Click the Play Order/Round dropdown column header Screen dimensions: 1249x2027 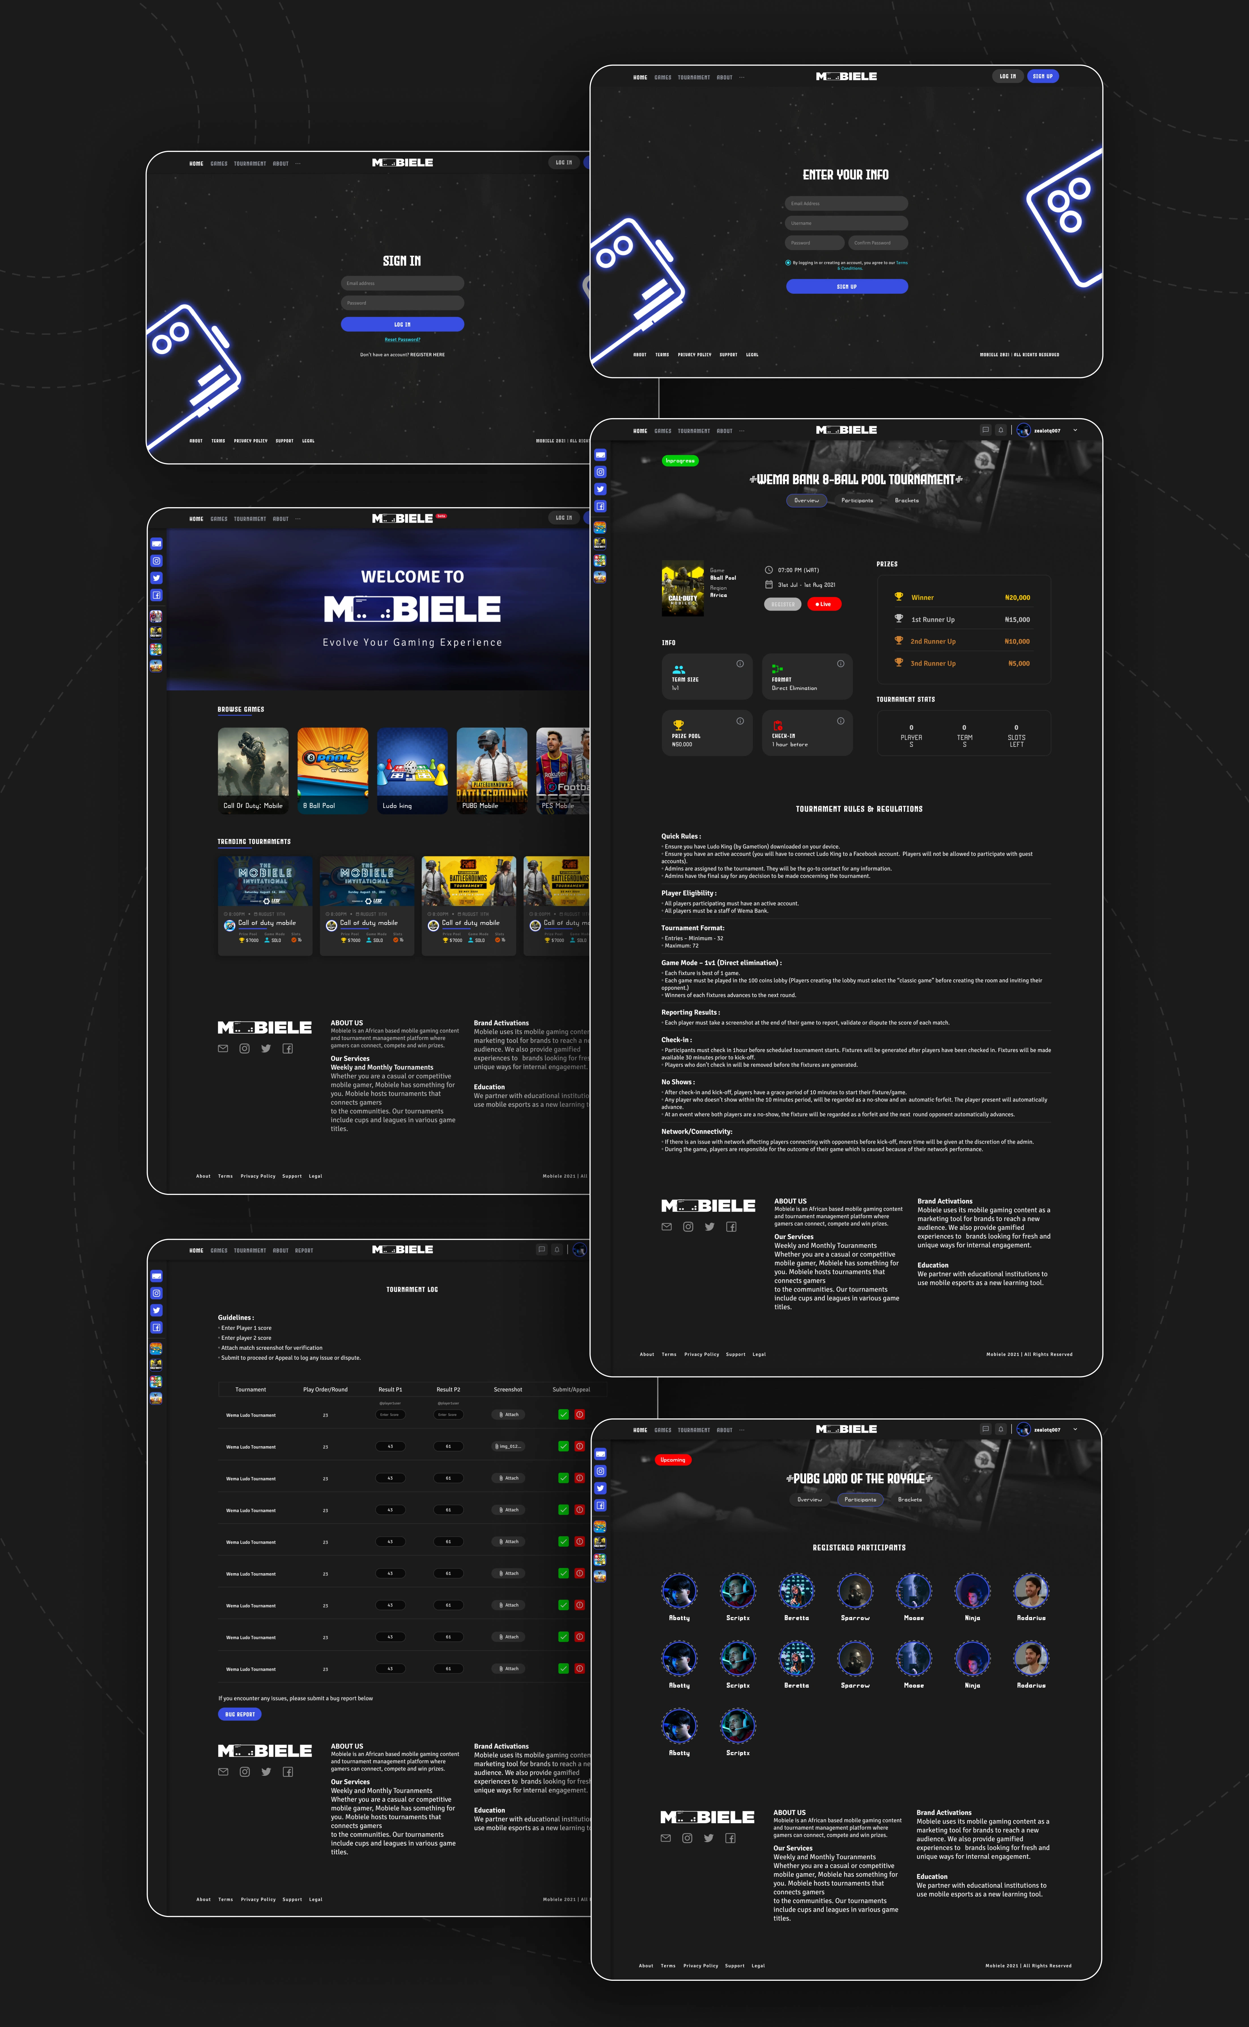point(326,1389)
